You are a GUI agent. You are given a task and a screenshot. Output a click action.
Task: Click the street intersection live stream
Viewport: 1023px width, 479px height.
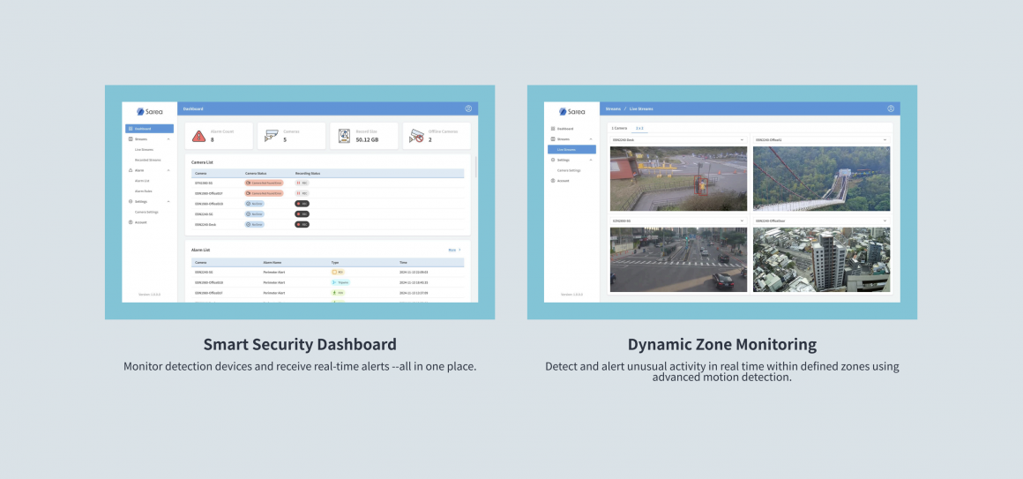point(678,259)
